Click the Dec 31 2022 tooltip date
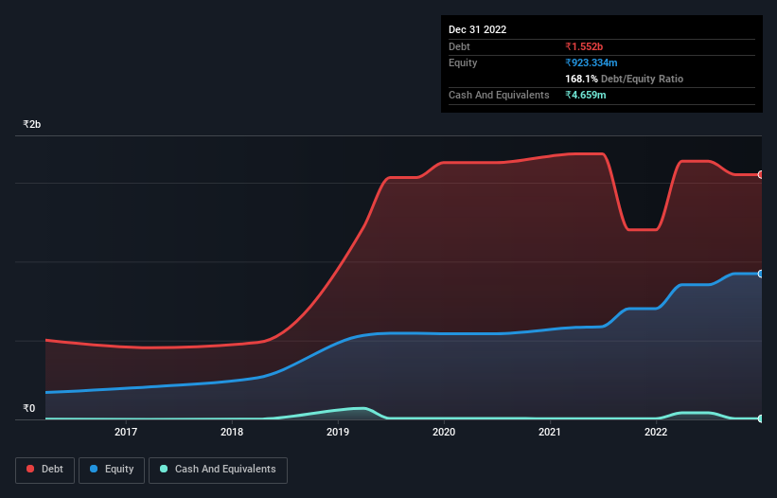This screenshot has width=777, height=498. click(477, 29)
